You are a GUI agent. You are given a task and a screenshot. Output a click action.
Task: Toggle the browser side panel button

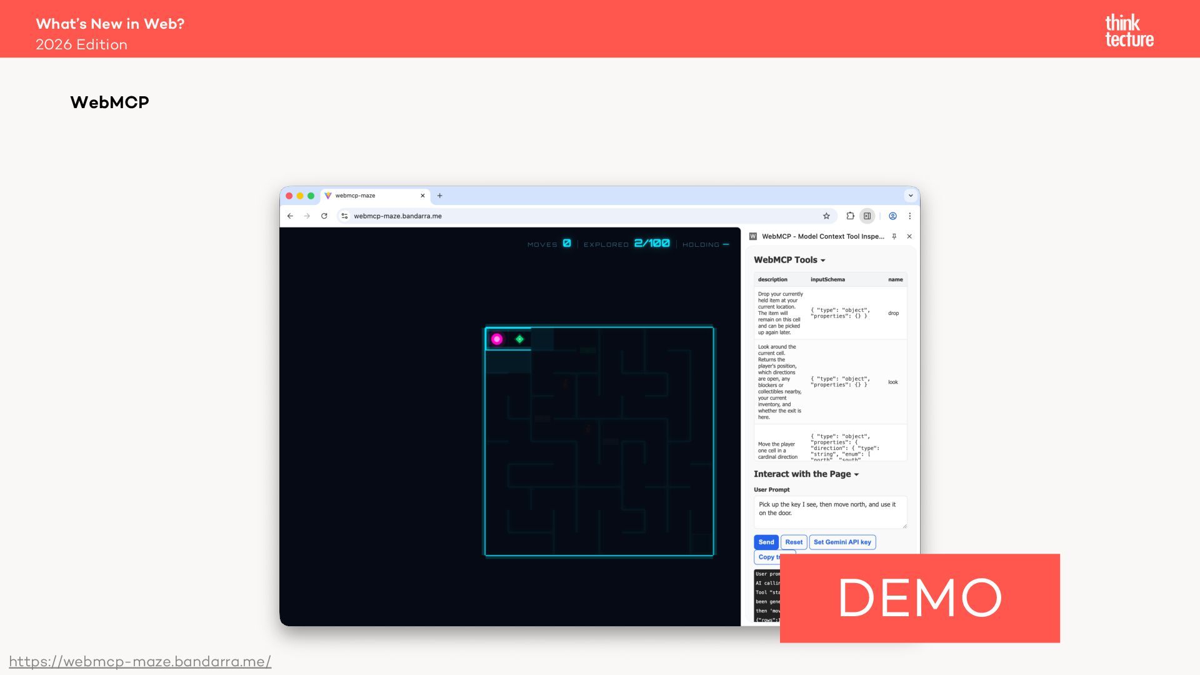(x=867, y=216)
